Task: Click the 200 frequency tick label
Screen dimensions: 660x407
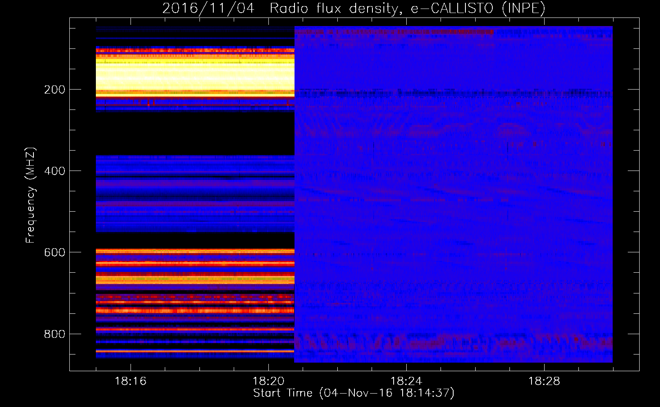Action: [x=55, y=90]
